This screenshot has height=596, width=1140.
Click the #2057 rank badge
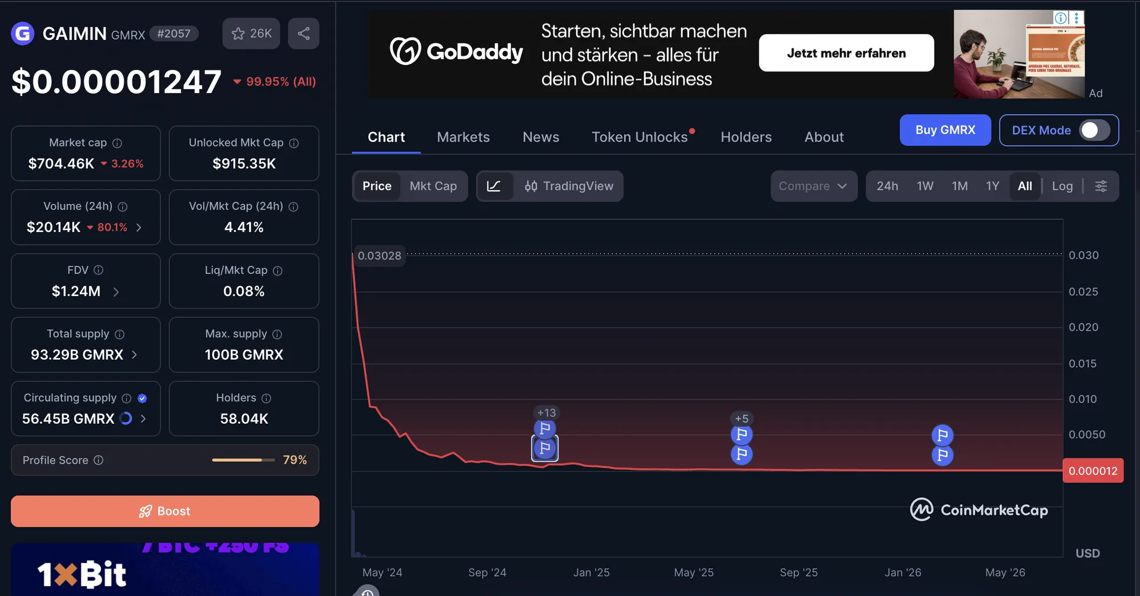174,34
